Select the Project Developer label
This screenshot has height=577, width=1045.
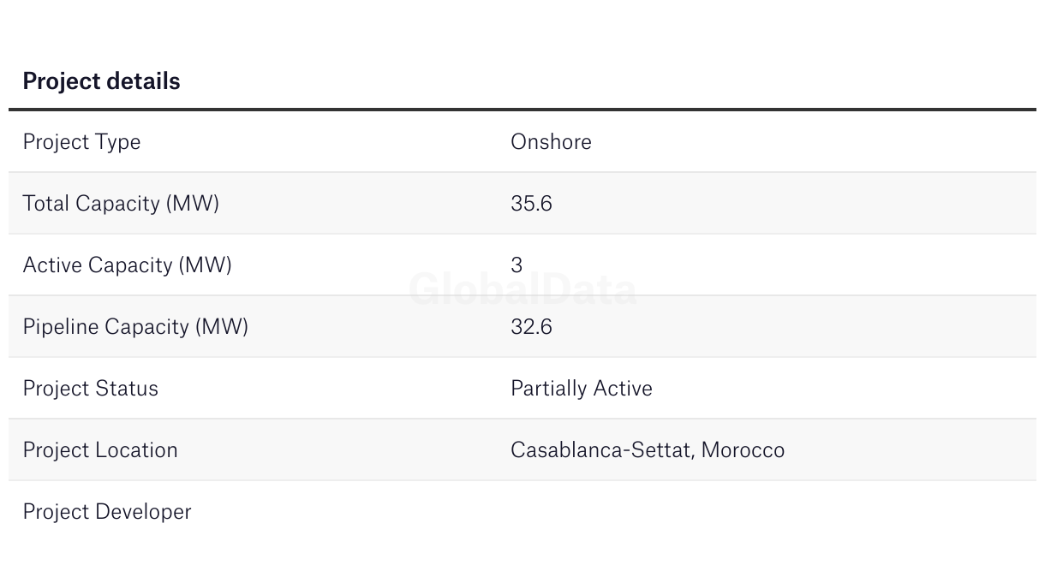[107, 512]
